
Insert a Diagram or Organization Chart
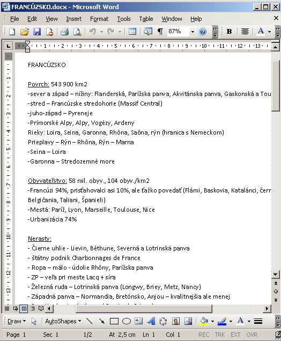point(163,321)
